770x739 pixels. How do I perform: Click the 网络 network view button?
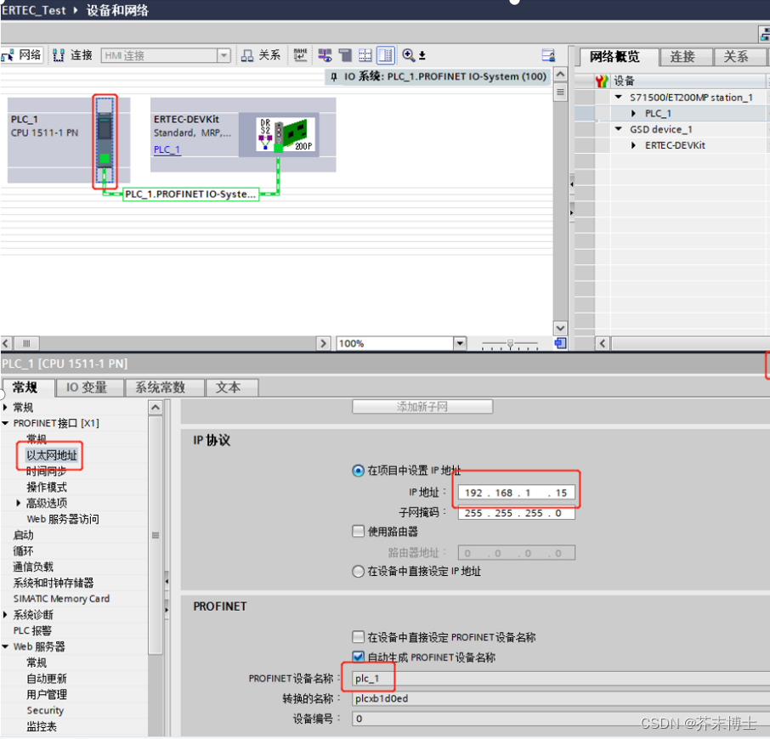[21, 55]
